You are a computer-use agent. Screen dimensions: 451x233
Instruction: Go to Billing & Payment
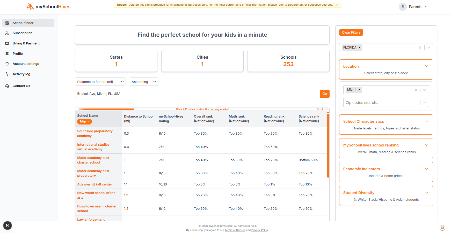26,43
